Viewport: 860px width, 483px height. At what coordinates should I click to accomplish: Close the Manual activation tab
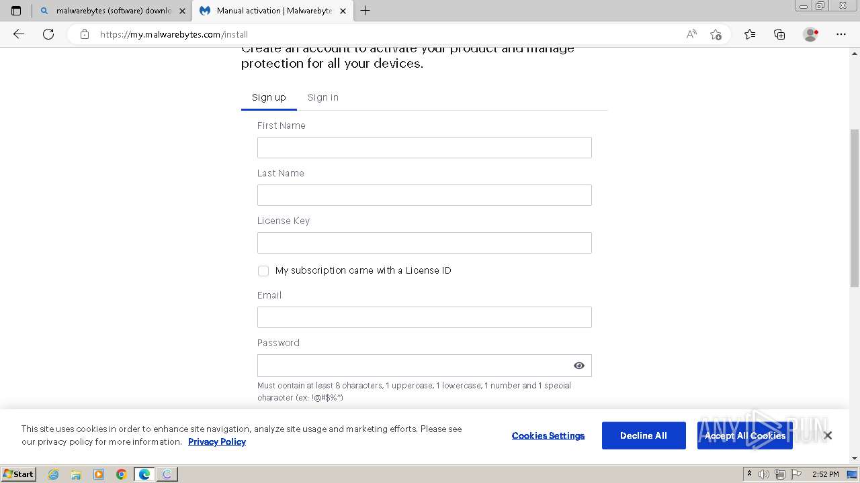(343, 11)
